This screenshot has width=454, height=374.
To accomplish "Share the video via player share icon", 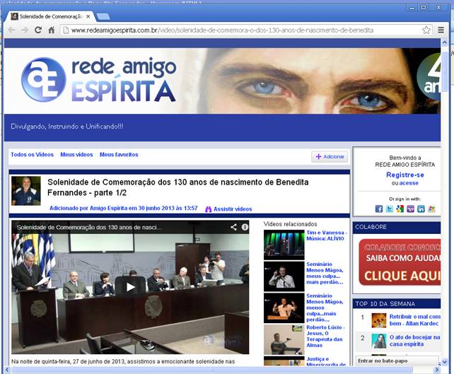I will pos(233,227).
